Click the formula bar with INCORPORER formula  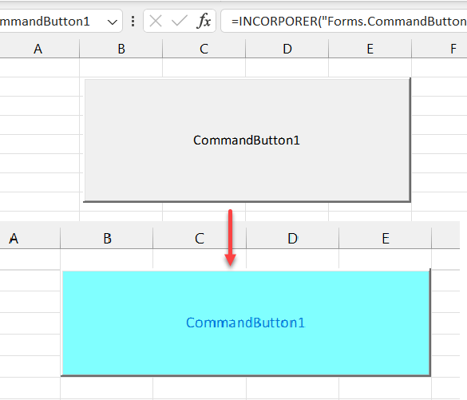point(344,21)
